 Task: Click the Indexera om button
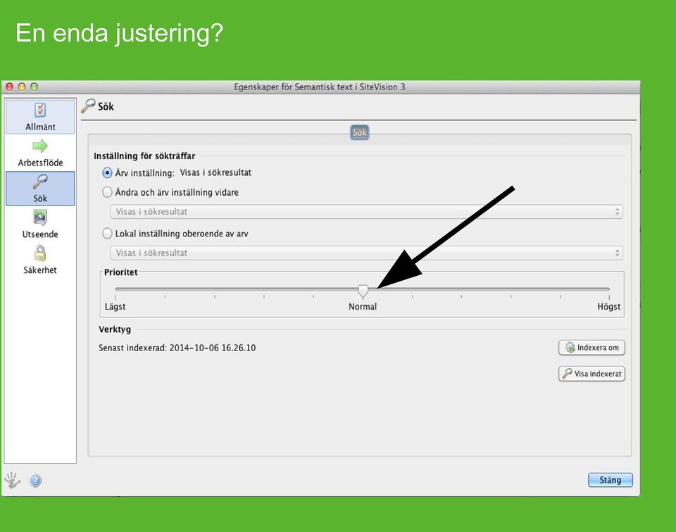click(x=591, y=348)
